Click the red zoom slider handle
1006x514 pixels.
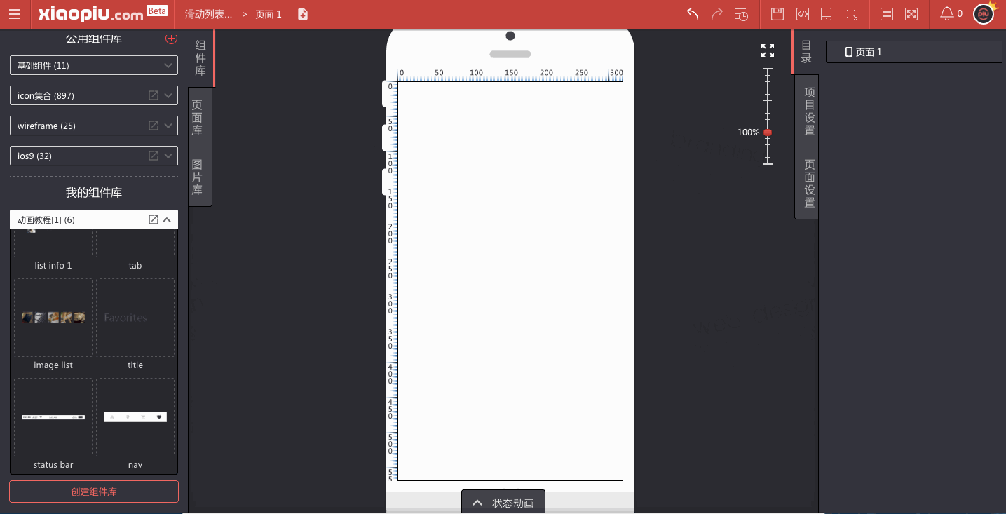[x=768, y=132]
